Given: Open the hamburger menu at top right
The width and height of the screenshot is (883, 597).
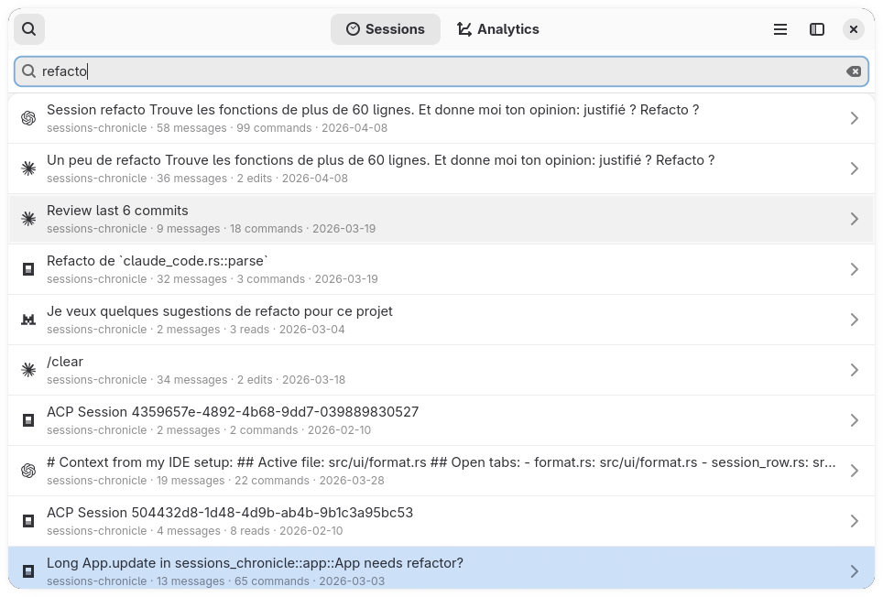Looking at the screenshot, I should coord(779,28).
